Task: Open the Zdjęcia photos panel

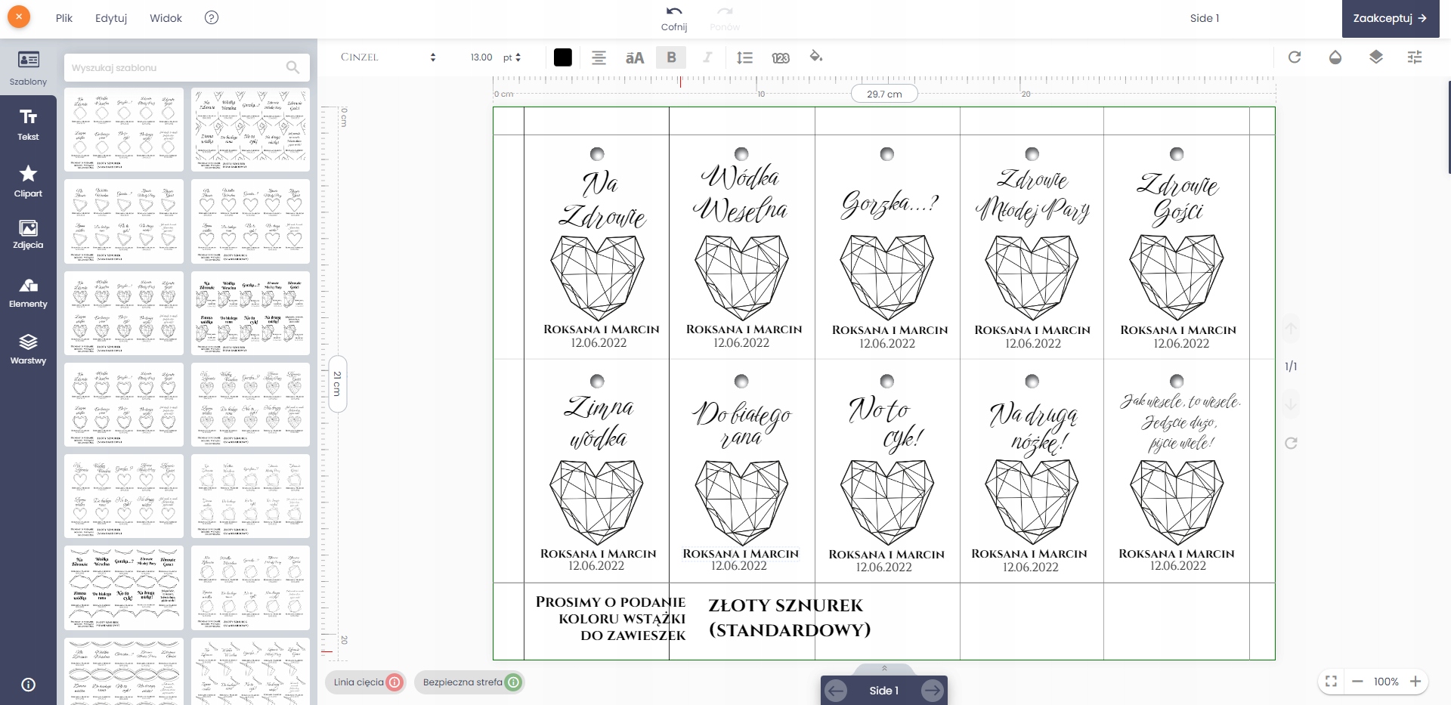Action: tap(28, 233)
